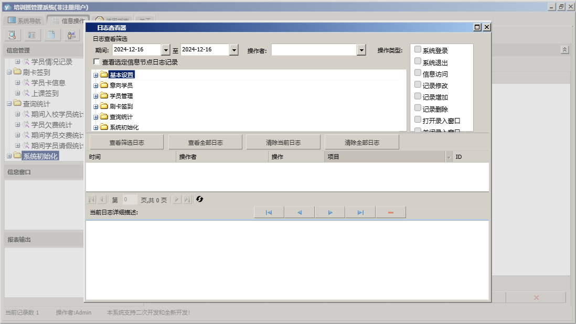
Task: Open 操作者 dropdown arrow
Action: point(361,50)
